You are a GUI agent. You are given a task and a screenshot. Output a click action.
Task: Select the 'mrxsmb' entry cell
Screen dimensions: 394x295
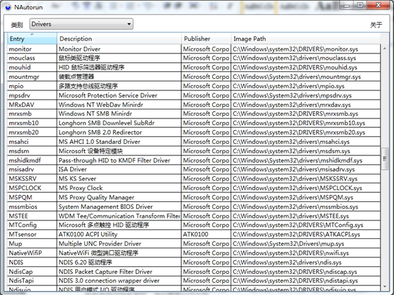32,114
